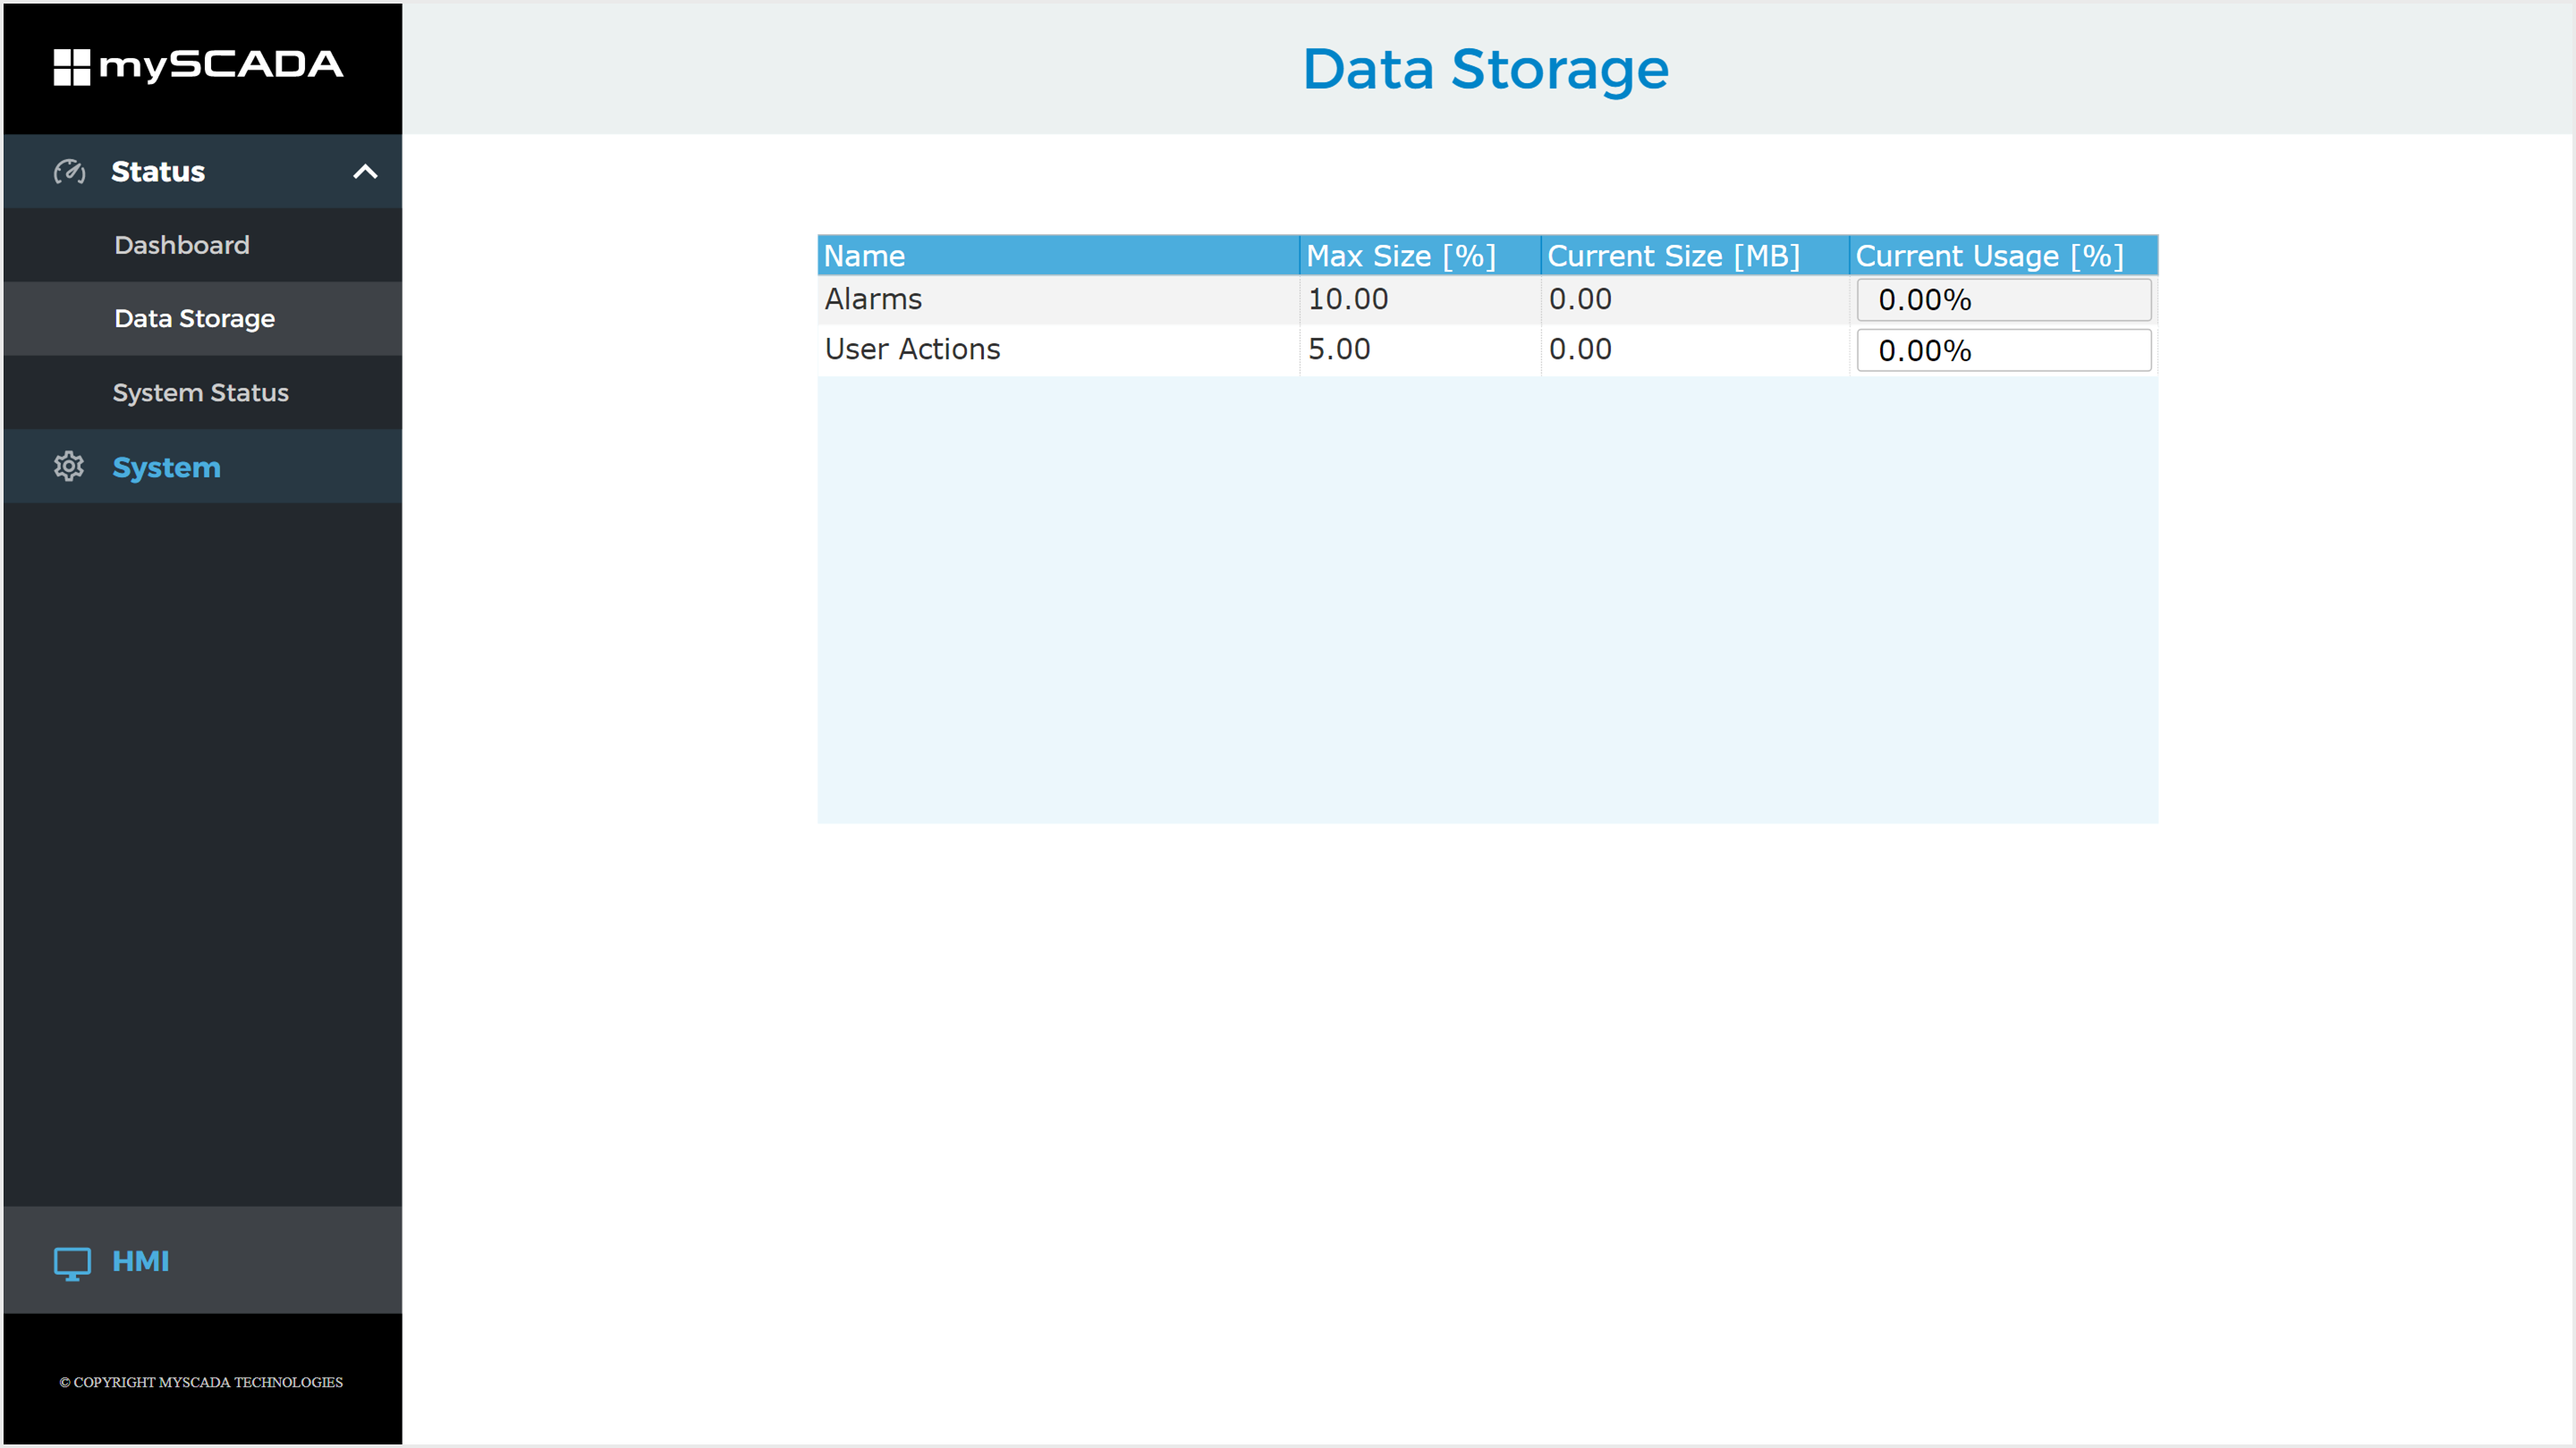2576x1448 pixels.
Task: Click the mySCADA logo
Action: point(198,66)
